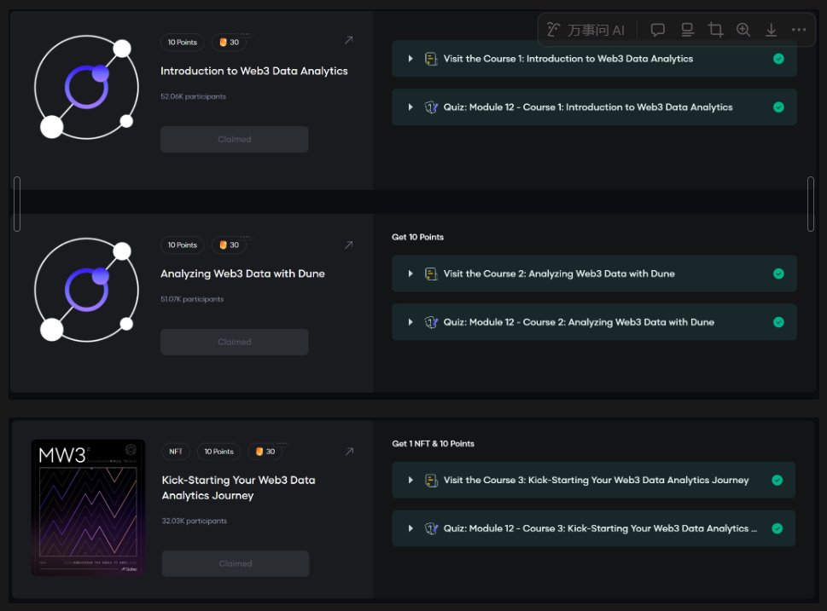Click the 万事问 AI assistant button

coord(585,30)
